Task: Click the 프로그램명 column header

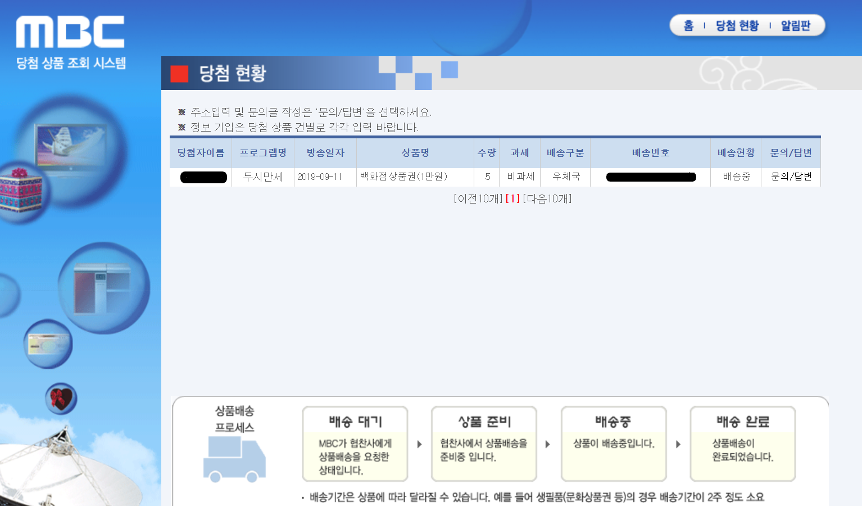Action: (263, 153)
